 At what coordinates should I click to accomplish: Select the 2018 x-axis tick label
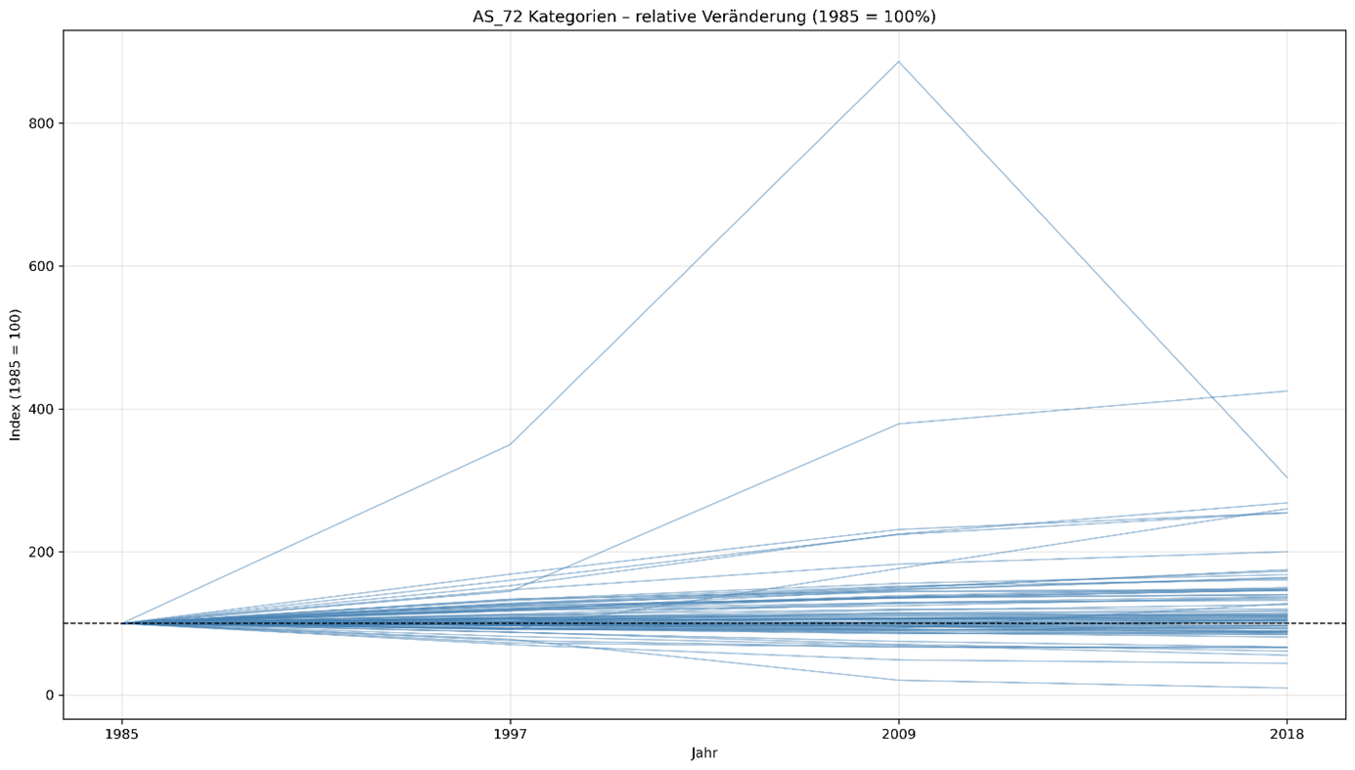(x=1287, y=733)
